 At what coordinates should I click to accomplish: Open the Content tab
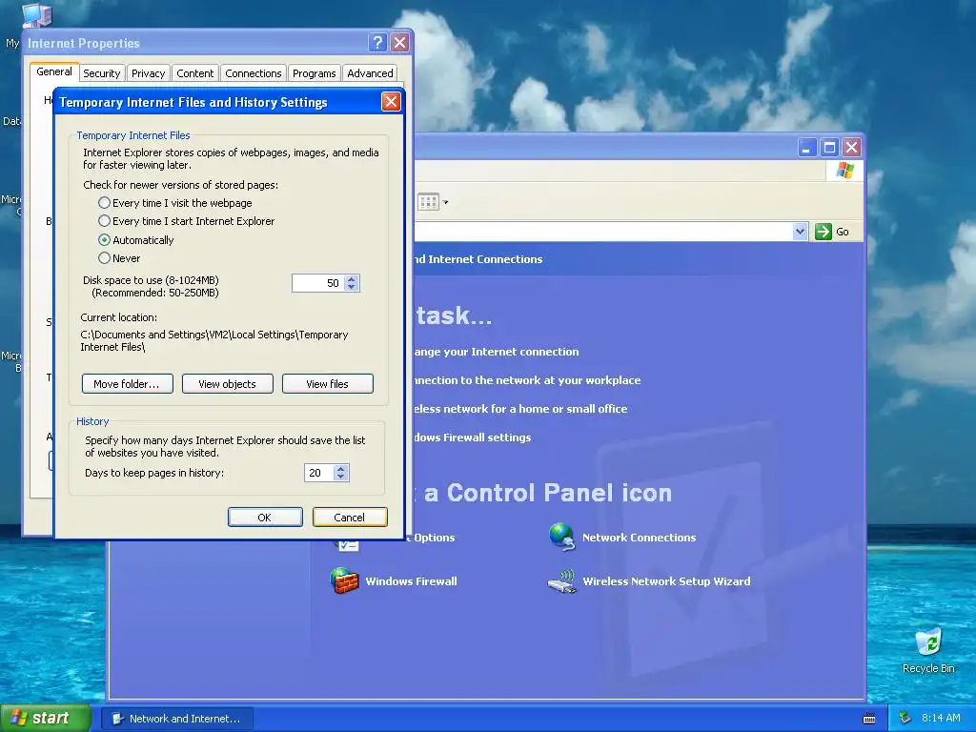(x=194, y=73)
